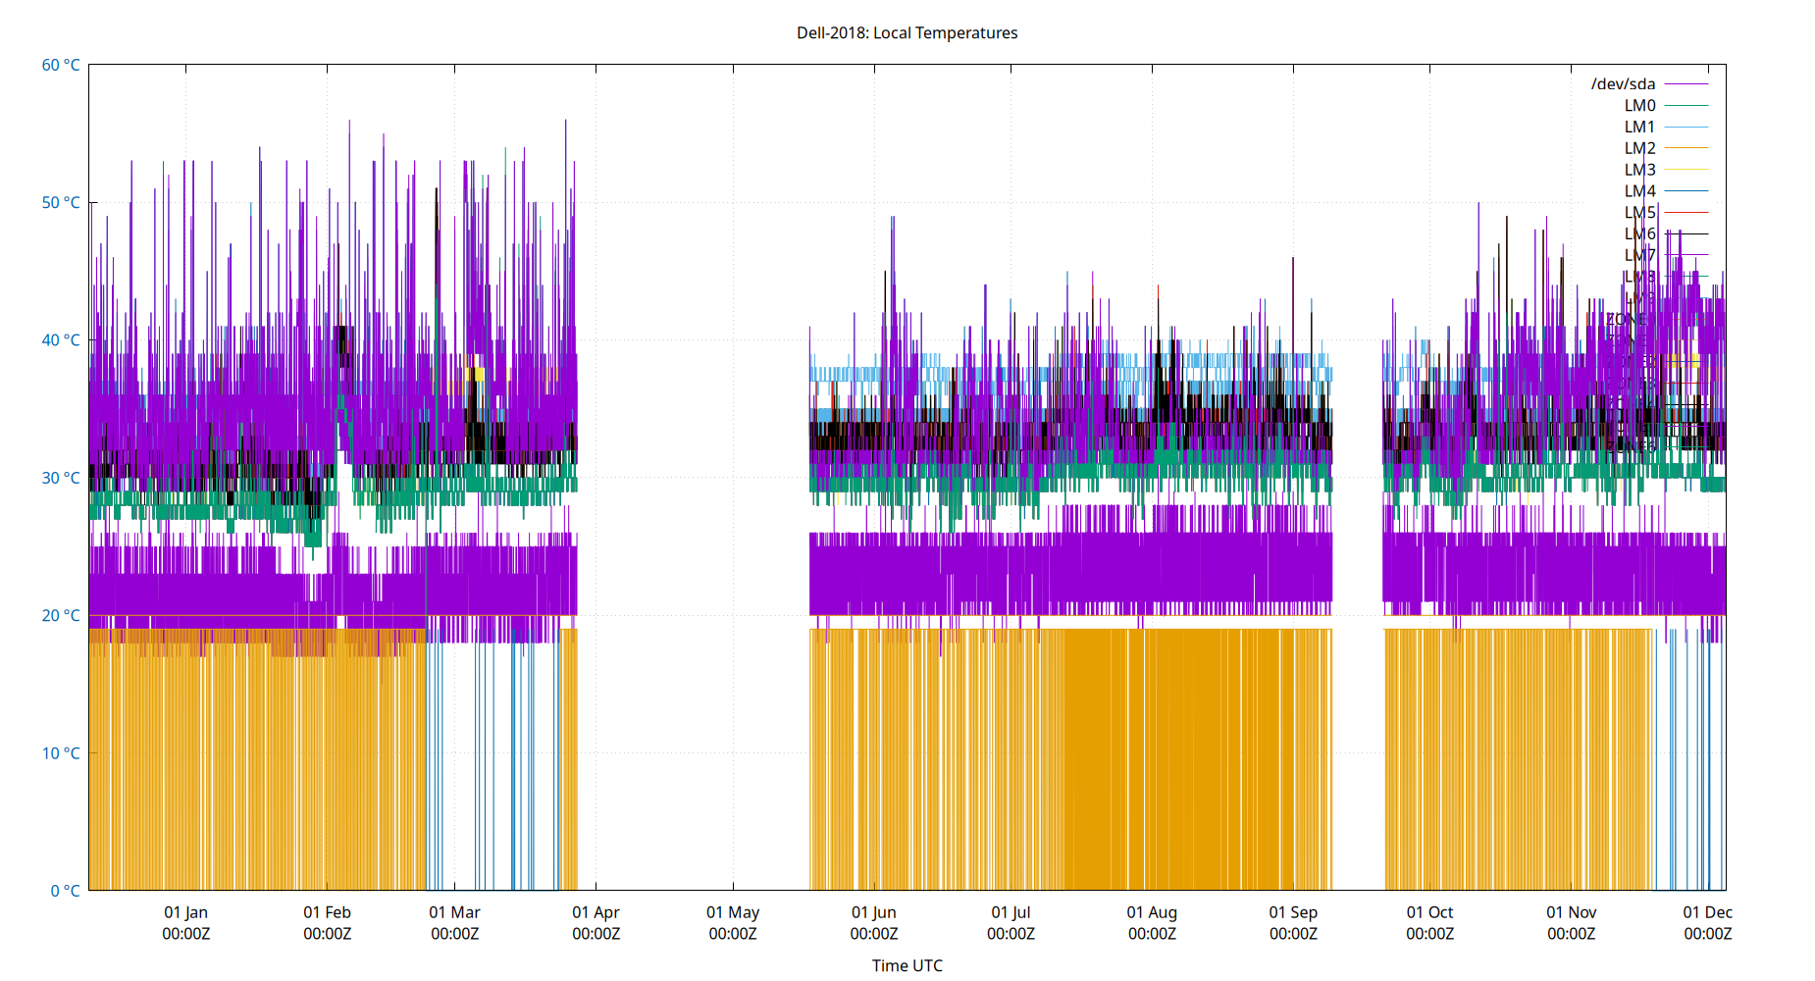Toggle the LM8 series visibility in legend

tap(1640, 275)
